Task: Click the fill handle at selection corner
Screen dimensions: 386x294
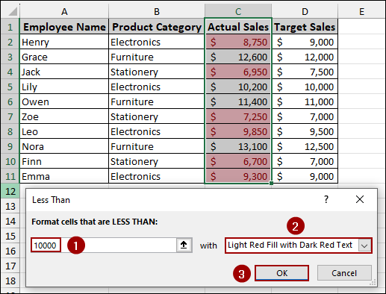Action: pos(271,183)
